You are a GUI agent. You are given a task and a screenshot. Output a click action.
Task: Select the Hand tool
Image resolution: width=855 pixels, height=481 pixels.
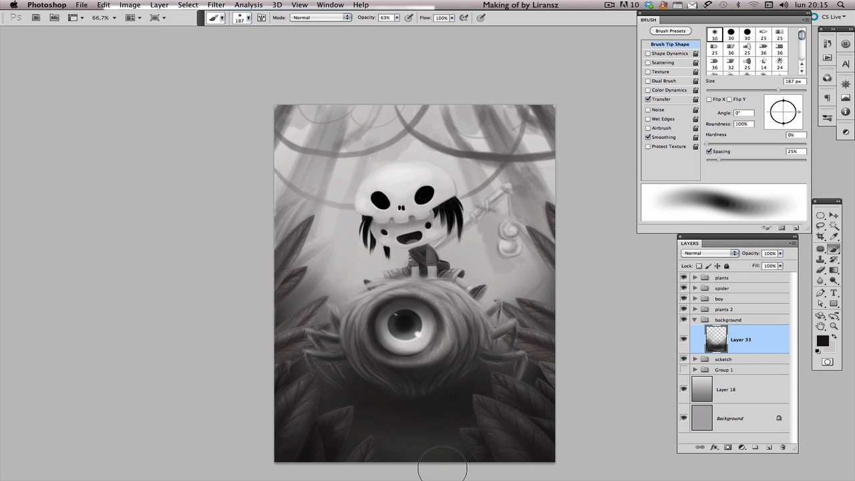pos(820,326)
